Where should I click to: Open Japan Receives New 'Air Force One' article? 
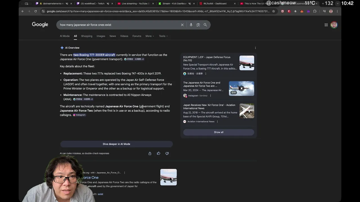click(x=209, y=107)
